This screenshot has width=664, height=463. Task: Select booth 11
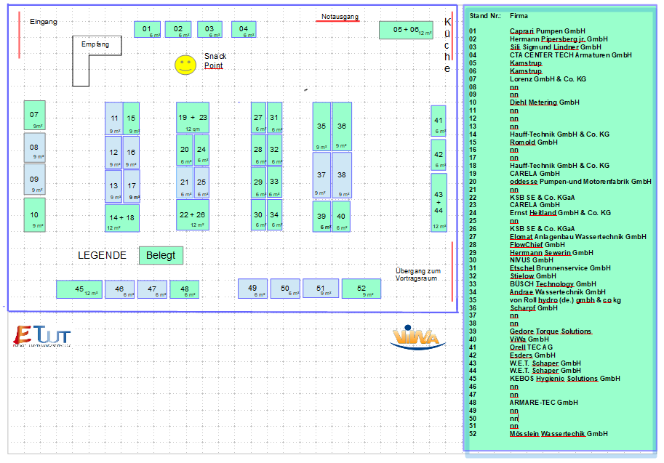(x=114, y=118)
